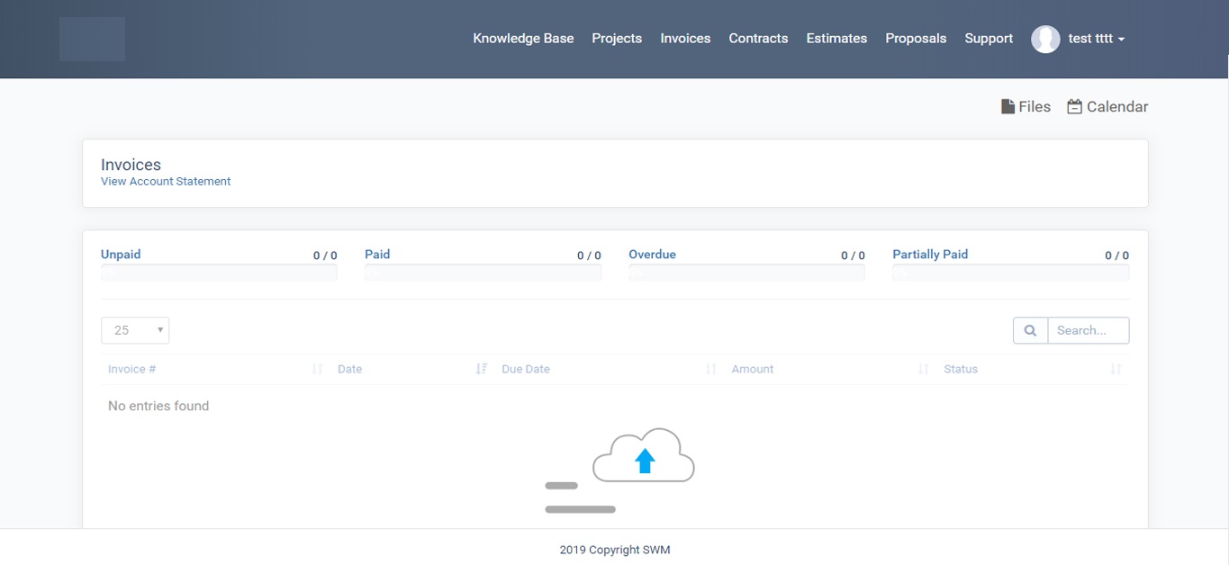Click the cloud upload illustration
The image size is (1229, 565).
click(x=643, y=457)
